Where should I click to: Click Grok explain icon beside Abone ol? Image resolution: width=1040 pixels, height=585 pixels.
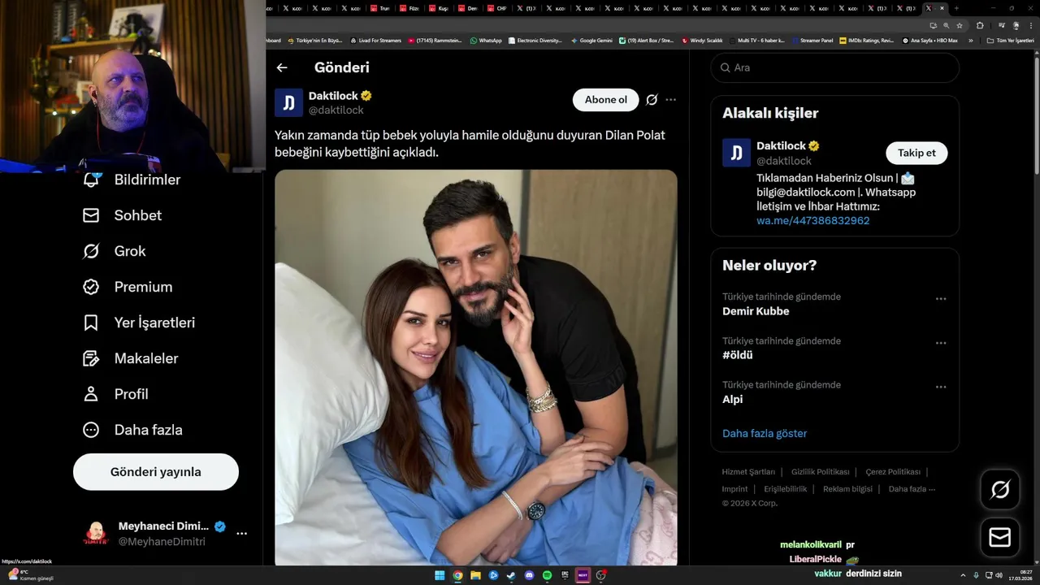pos(652,100)
